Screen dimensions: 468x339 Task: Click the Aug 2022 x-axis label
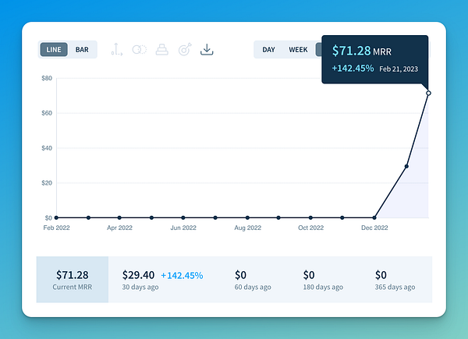point(248,228)
